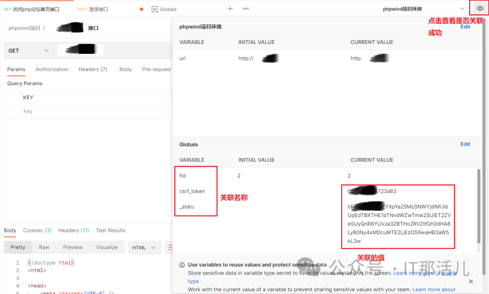Click the csrf_token current value

(372, 191)
